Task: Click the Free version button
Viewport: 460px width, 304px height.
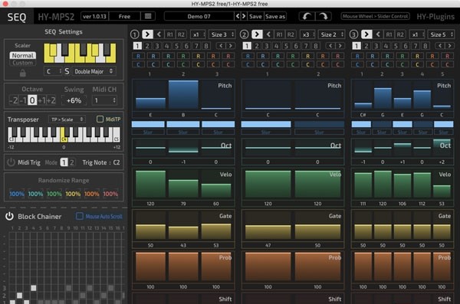Action: point(124,16)
